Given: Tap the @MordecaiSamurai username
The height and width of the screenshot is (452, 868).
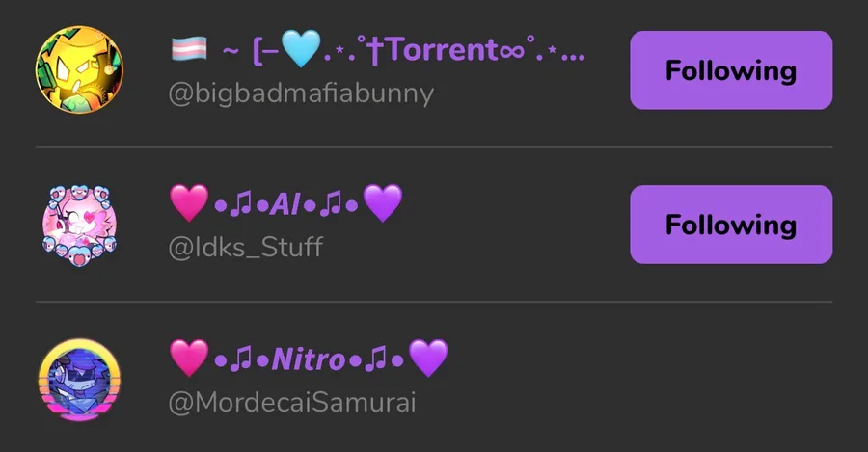Looking at the screenshot, I should click(x=292, y=402).
